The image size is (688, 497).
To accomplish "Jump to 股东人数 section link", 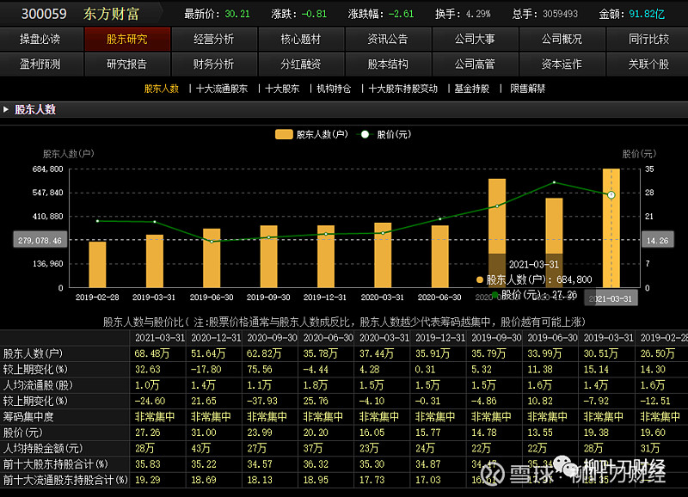I will 162,89.
